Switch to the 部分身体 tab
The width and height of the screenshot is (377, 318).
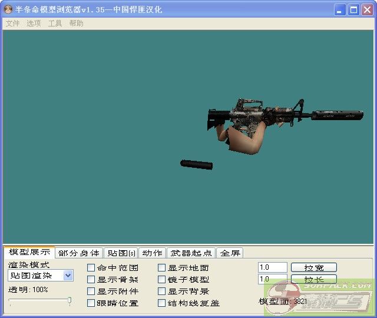point(79,253)
